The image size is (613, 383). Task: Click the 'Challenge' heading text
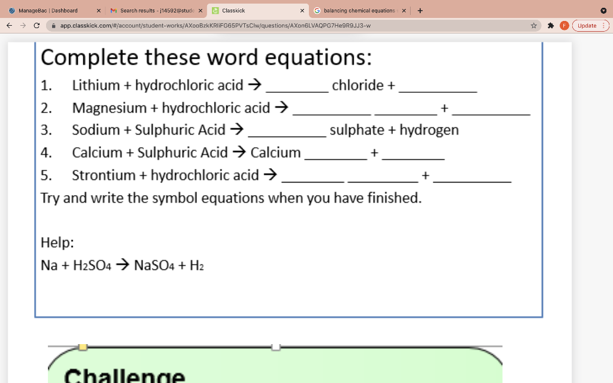[x=125, y=375]
